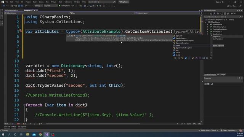Switch to AttributeExample.cs tab

(x=11, y=10)
